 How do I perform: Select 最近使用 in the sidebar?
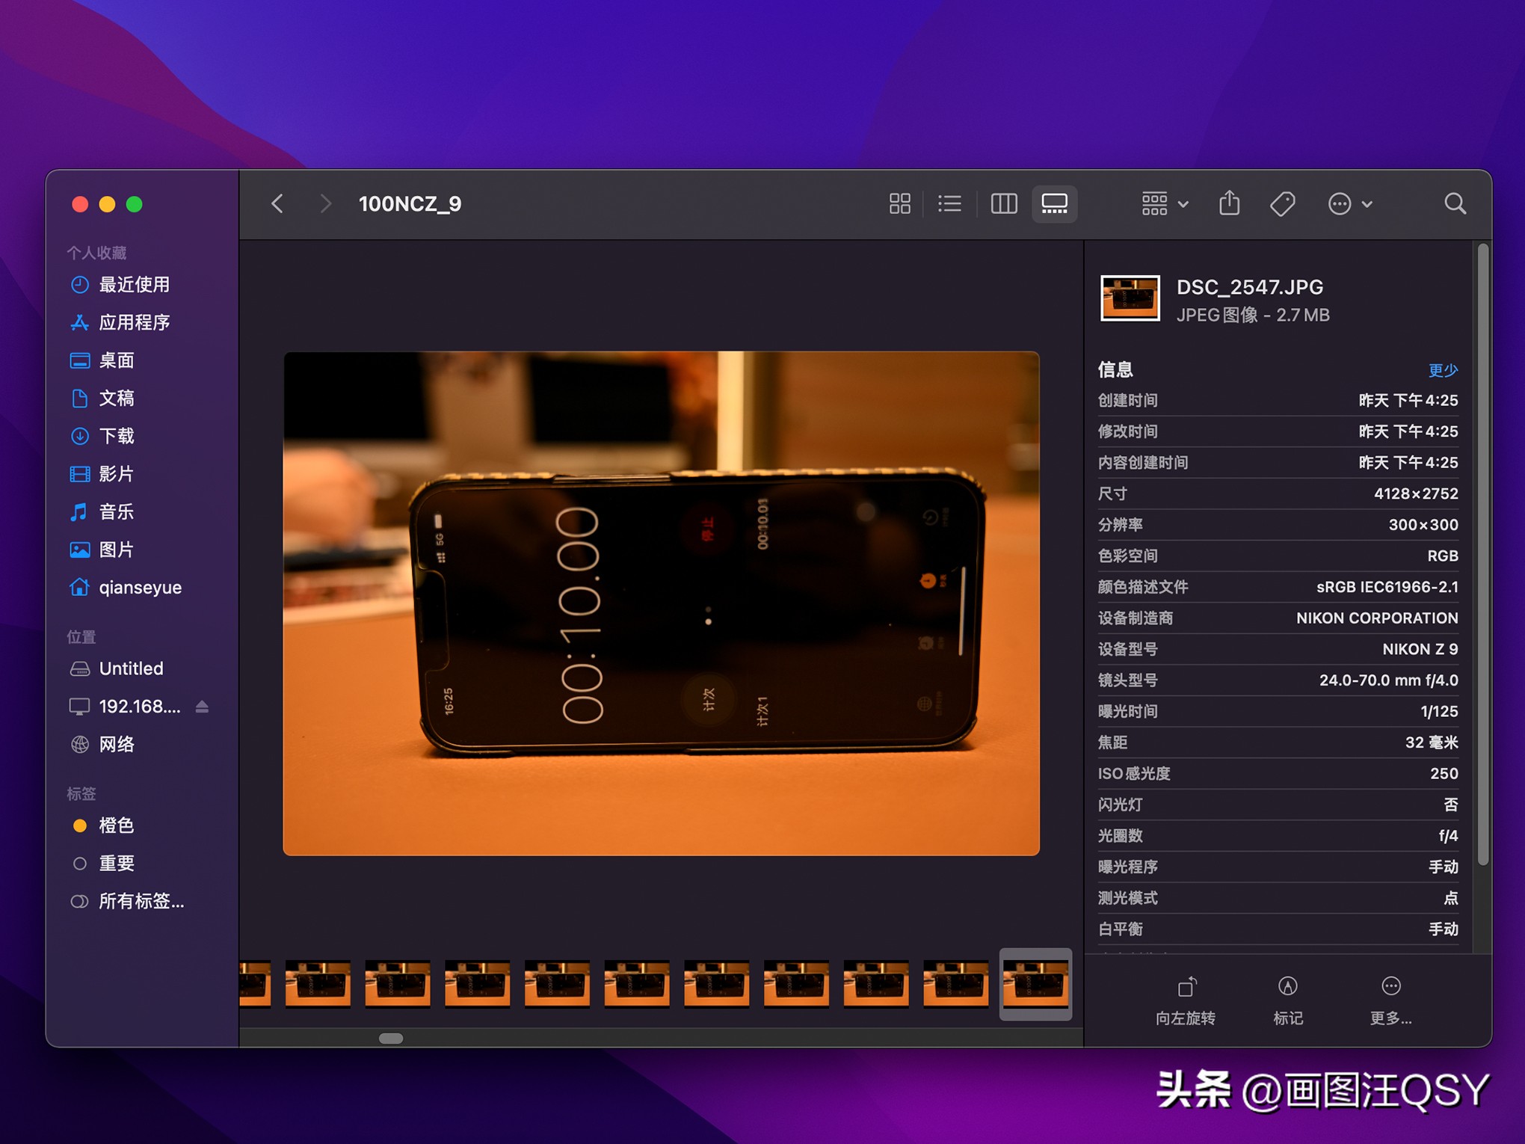pyautogui.click(x=135, y=285)
